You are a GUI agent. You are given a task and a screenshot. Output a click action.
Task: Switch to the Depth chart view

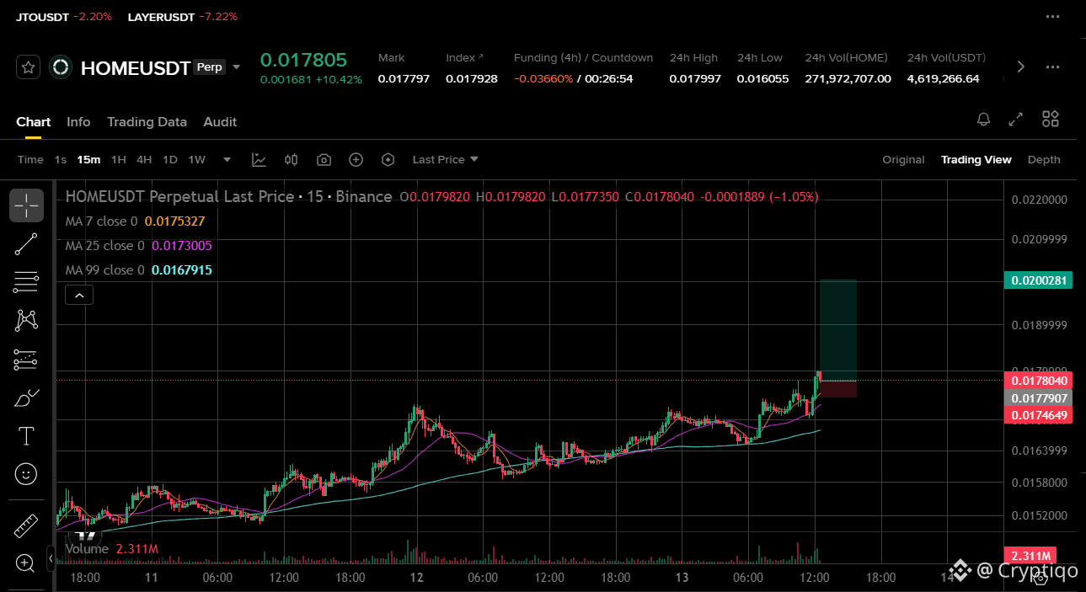1044,159
